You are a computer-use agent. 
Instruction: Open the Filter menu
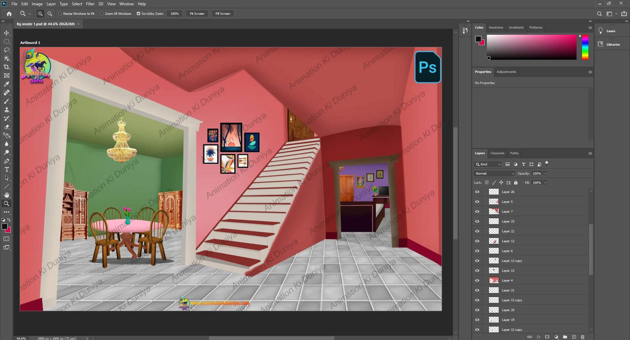coord(90,4)
